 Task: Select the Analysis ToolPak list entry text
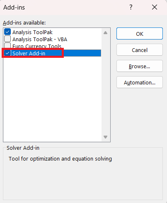[x=32, y=32]
